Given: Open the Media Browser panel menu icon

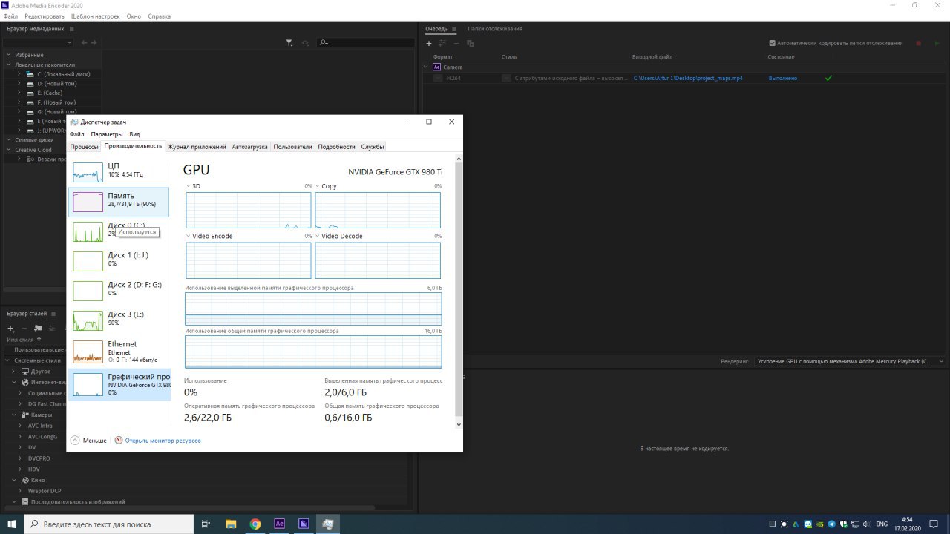Looking at the screenshot, I should coord(72,29).
